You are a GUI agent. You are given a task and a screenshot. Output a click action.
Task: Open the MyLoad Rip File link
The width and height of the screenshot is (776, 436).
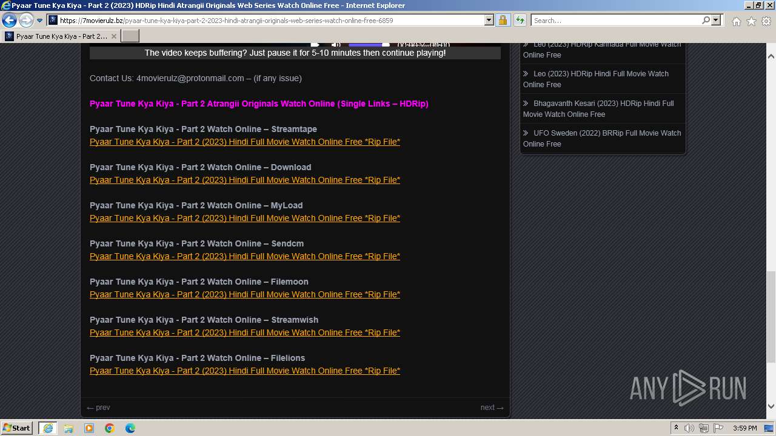245,218
